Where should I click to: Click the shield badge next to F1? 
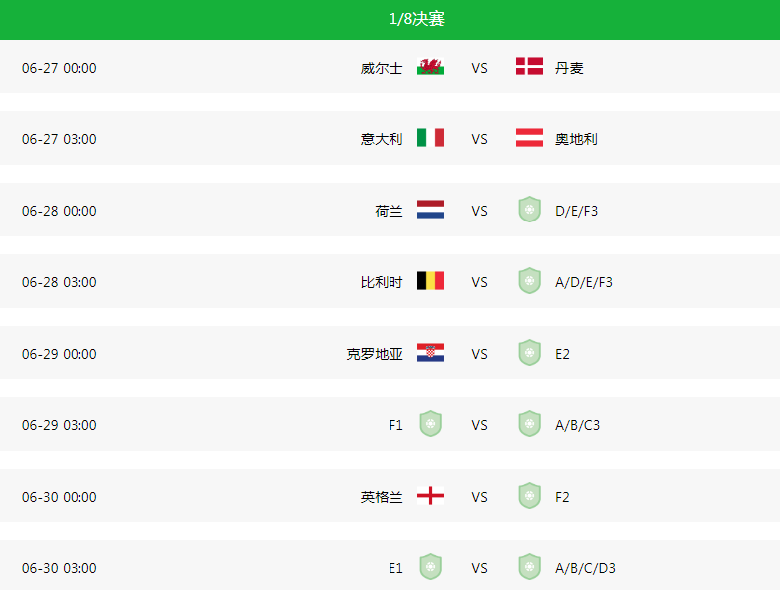click(x=430, y=425)
